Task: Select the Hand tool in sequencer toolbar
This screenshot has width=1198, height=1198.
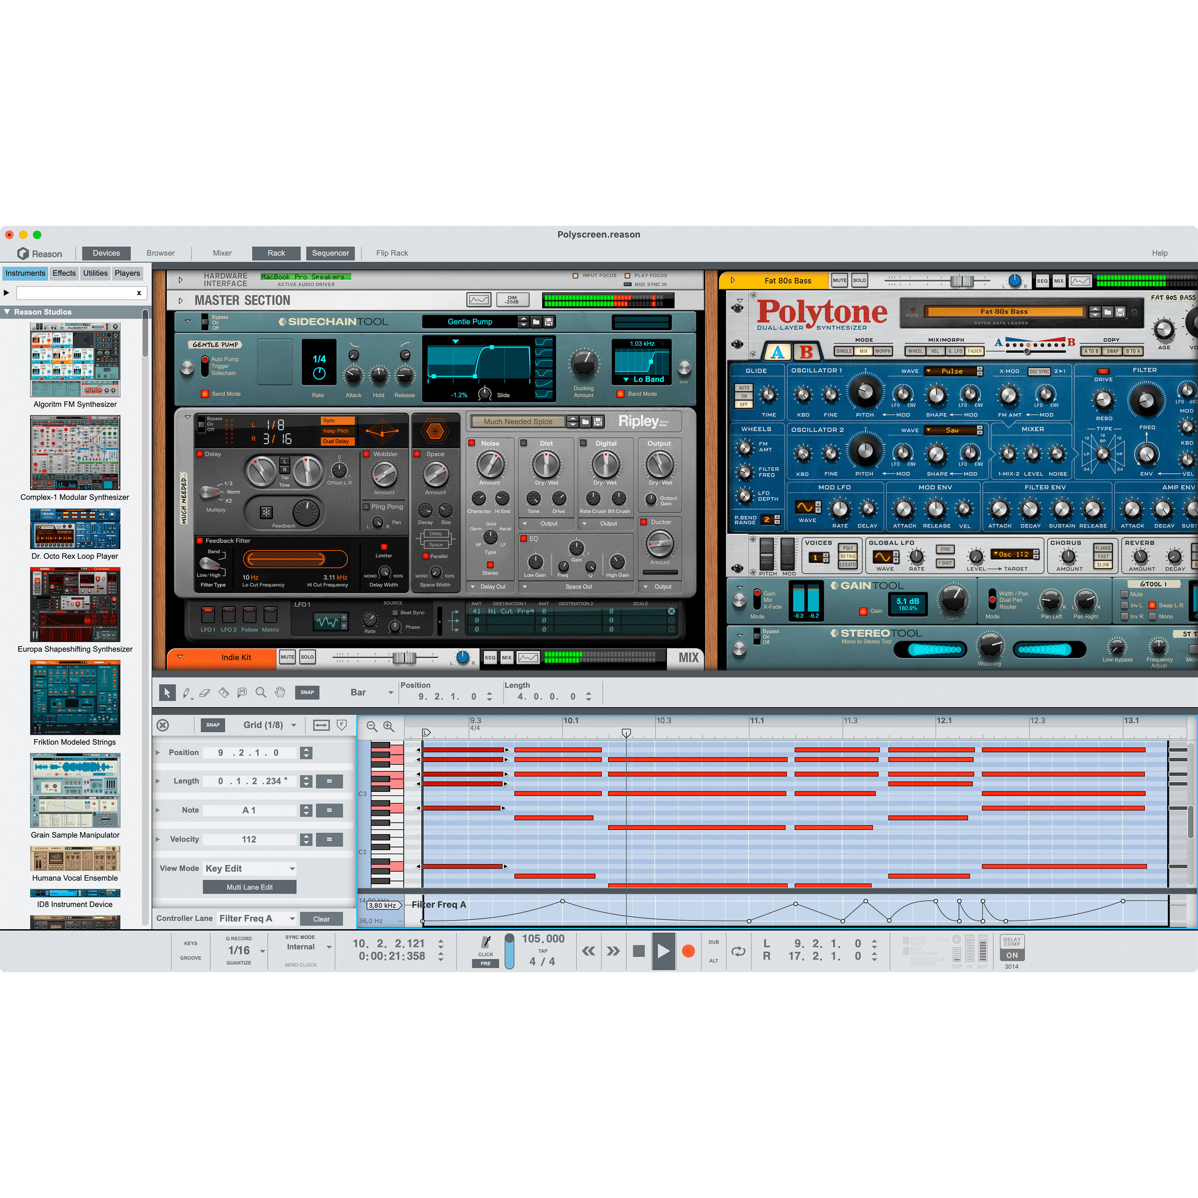Action: 280,692
